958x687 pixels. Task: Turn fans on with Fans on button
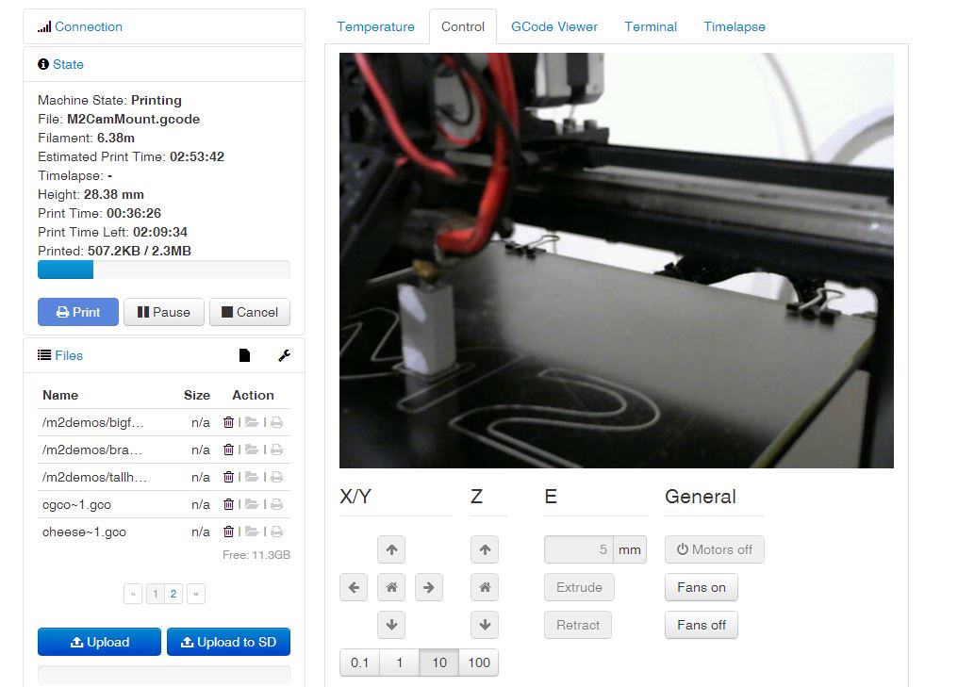[x=701, y=587]
